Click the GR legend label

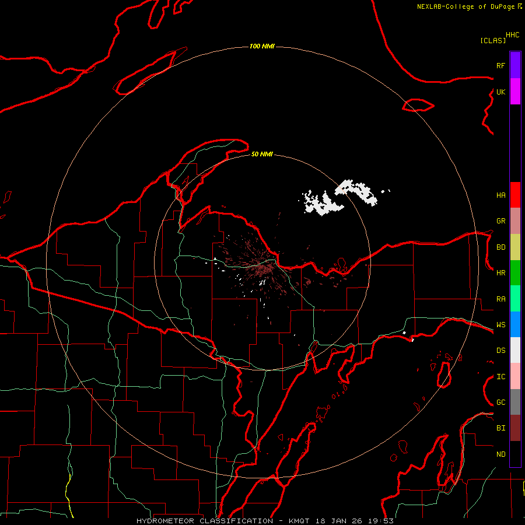pyautogui.click(x=501, y=221)
